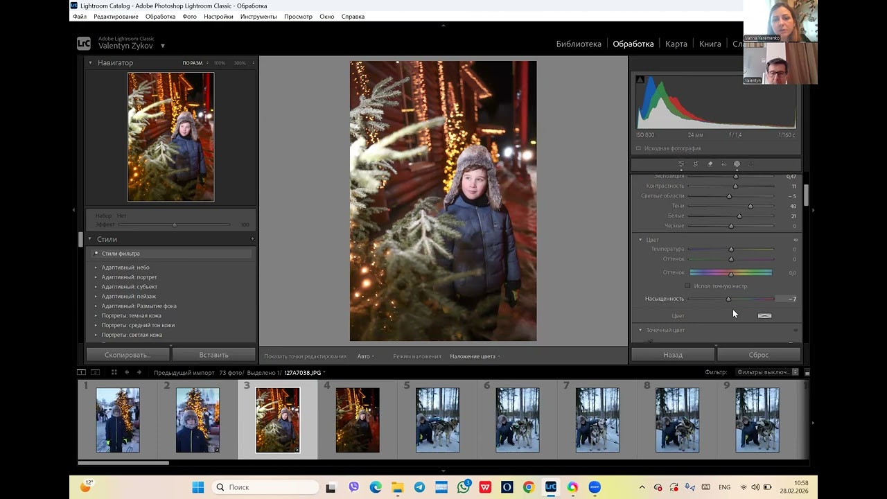Open the Инструменты menu

258,17
